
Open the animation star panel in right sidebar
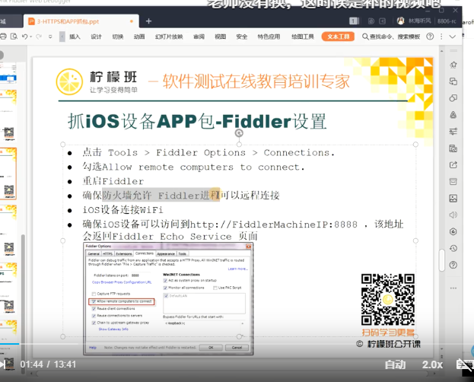tap(453, 65)
